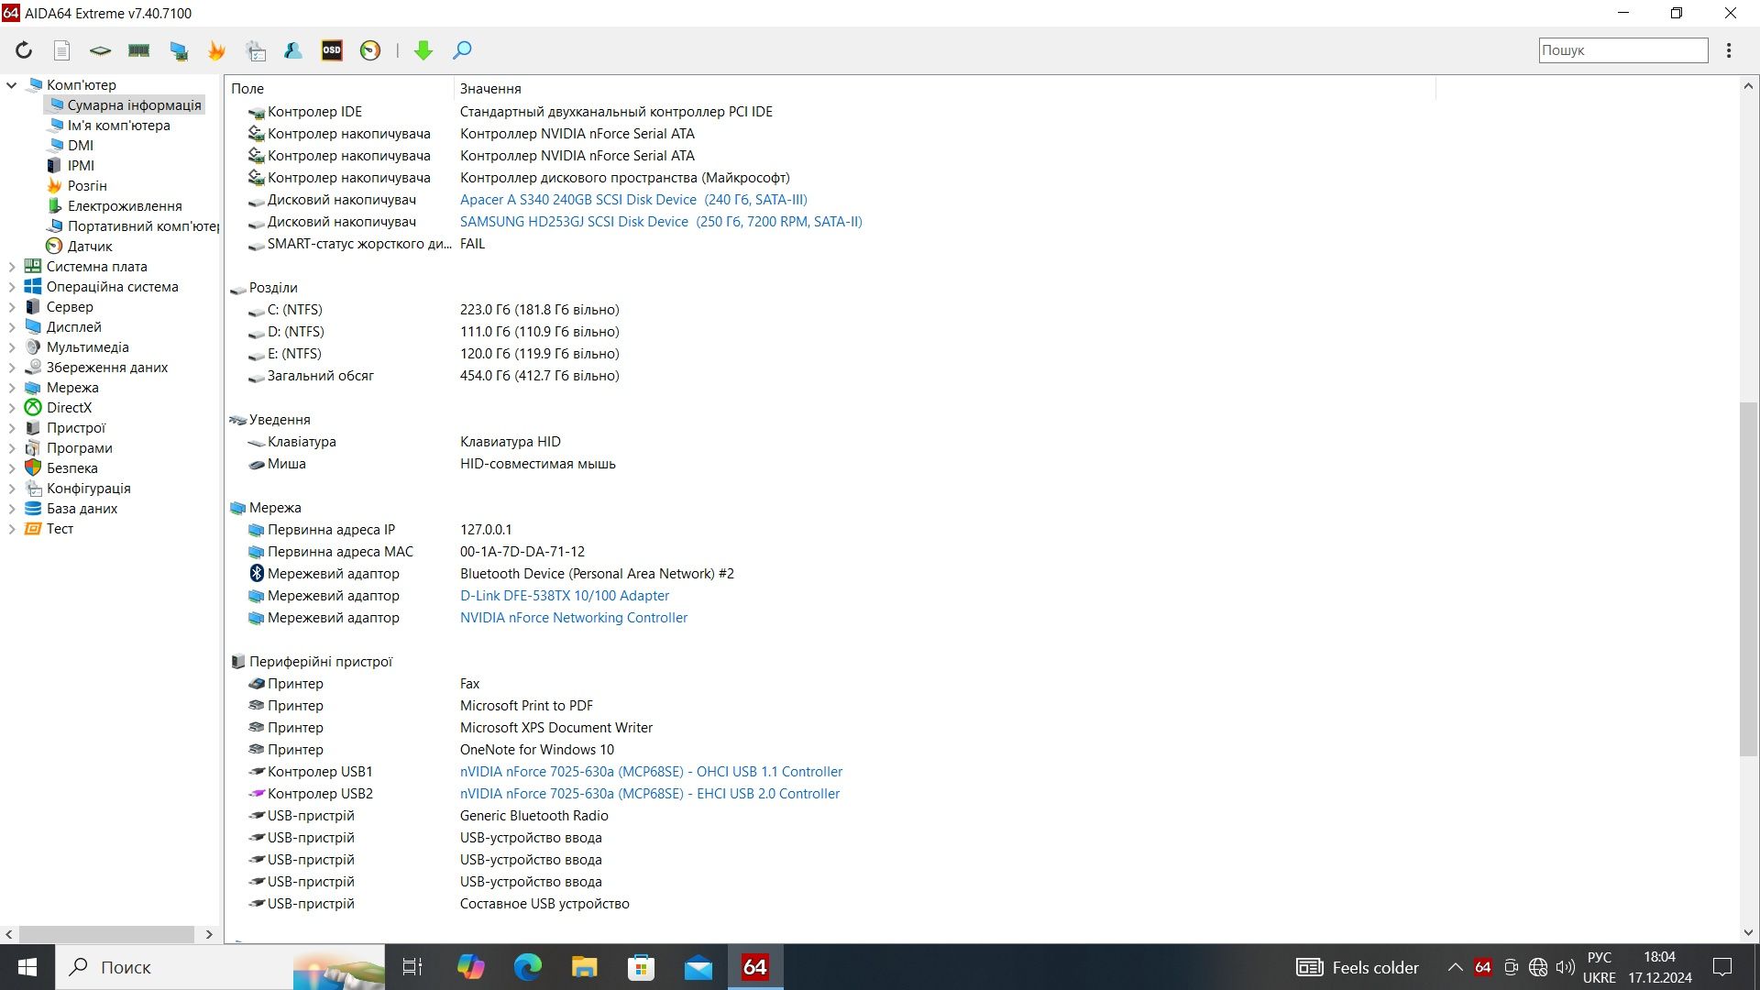Image resolution: width=1760 pixels, height=990 pixels.
Task: Open the notification center icon
Action: pos(1723,967)
